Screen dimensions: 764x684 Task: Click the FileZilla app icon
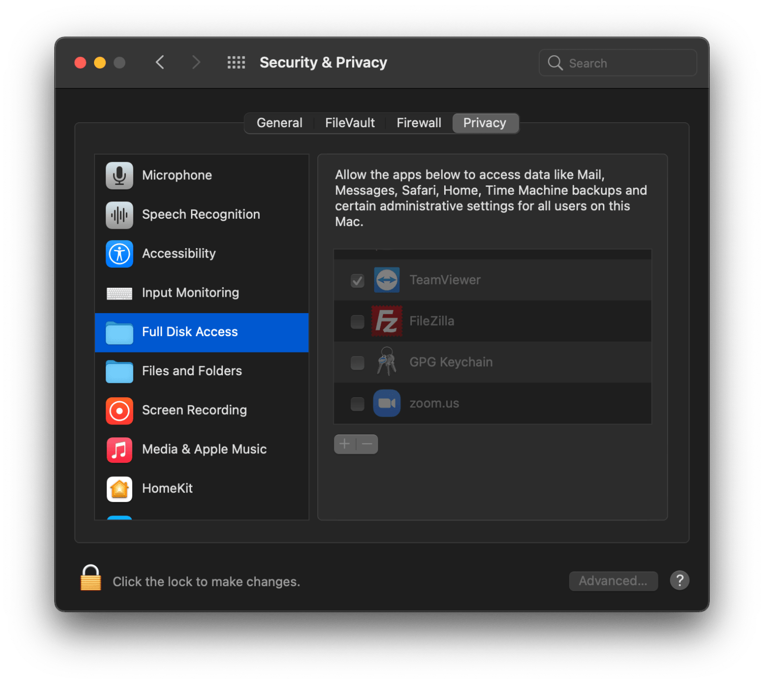[386, 321]
